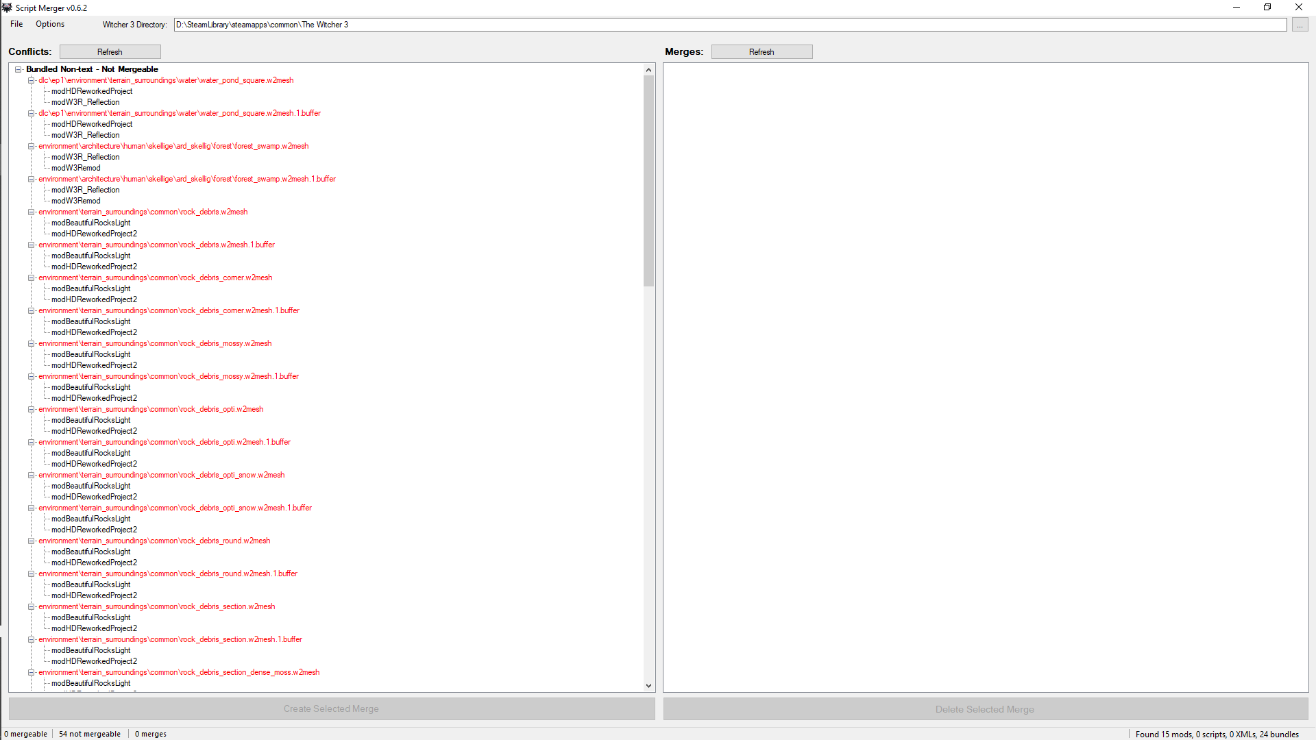Viewport: 1316px width, 740px height.
Task: Collapse the forest_swamp.w2mesh conflict node
Action: point(31,146)
